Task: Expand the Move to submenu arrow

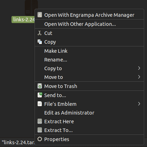Action: click(x=139, y=77)
